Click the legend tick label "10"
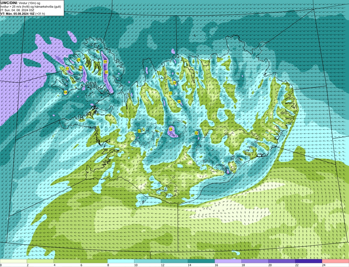 pos(136,265)
